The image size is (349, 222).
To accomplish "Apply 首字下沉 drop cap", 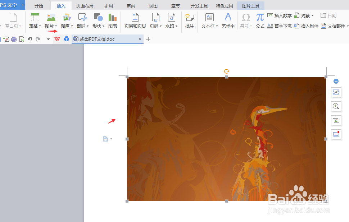I will (x=280, y=26).
